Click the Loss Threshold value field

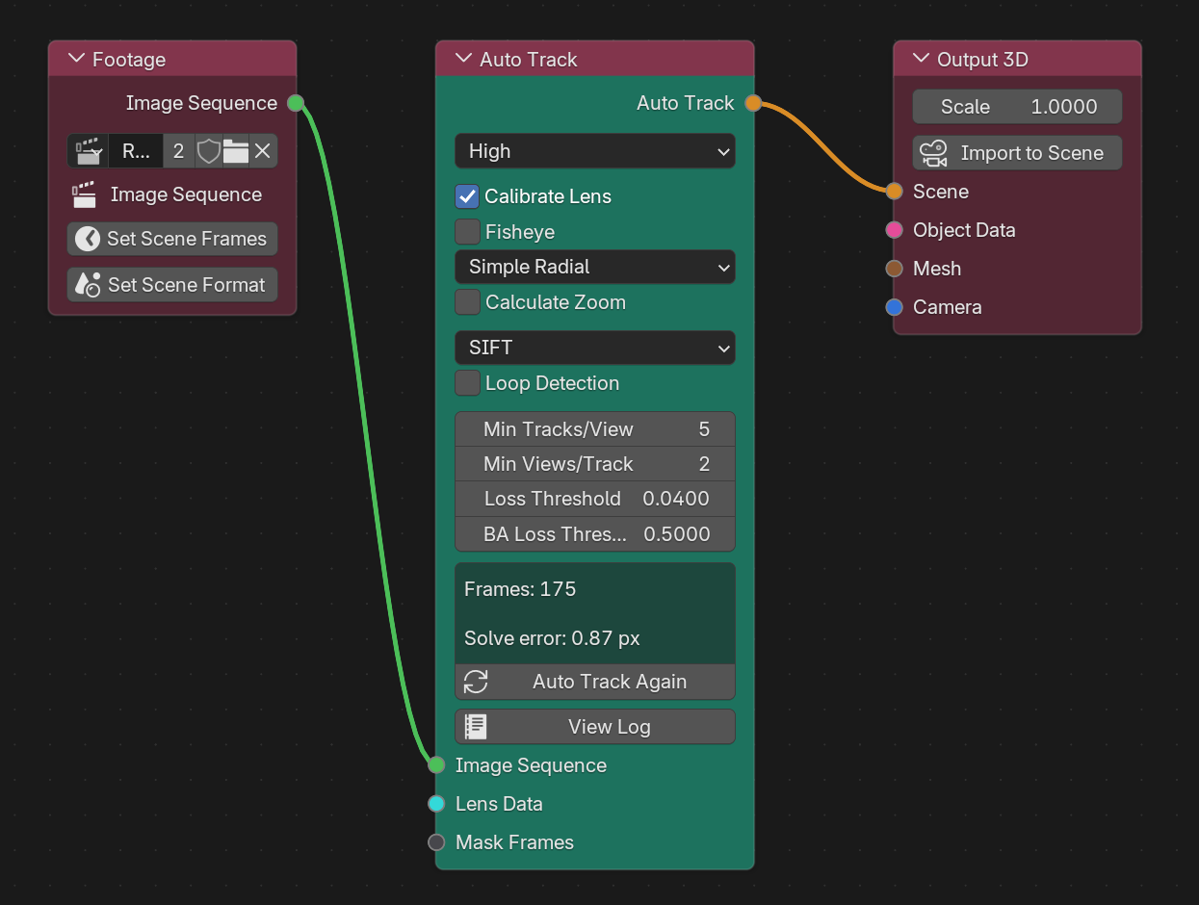coord(595,499)
